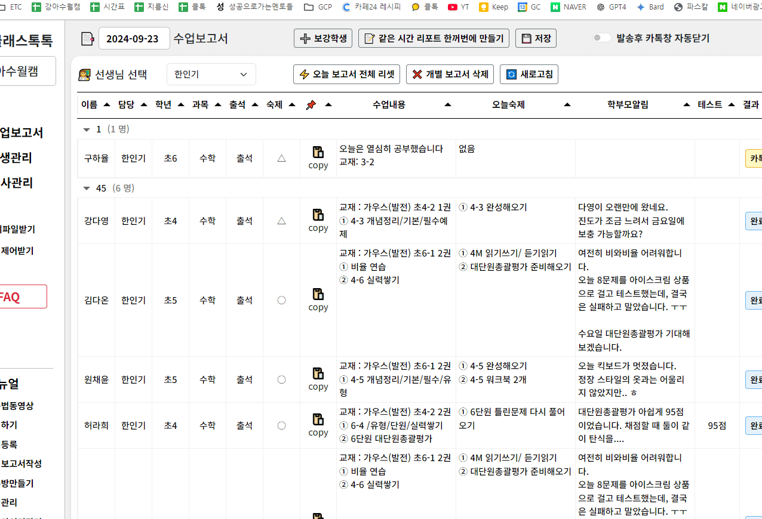Collapse group 1 (1 명)
762x519 pixels.
pyautogui.click(x=87, y=129)
